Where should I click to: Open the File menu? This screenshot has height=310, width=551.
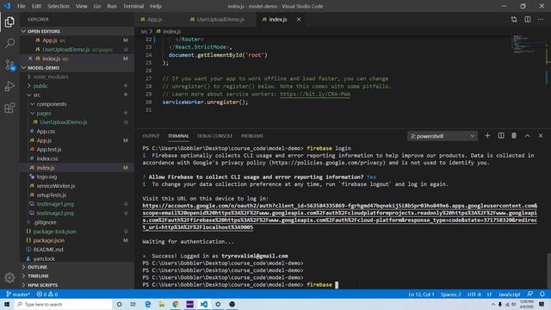21,6
